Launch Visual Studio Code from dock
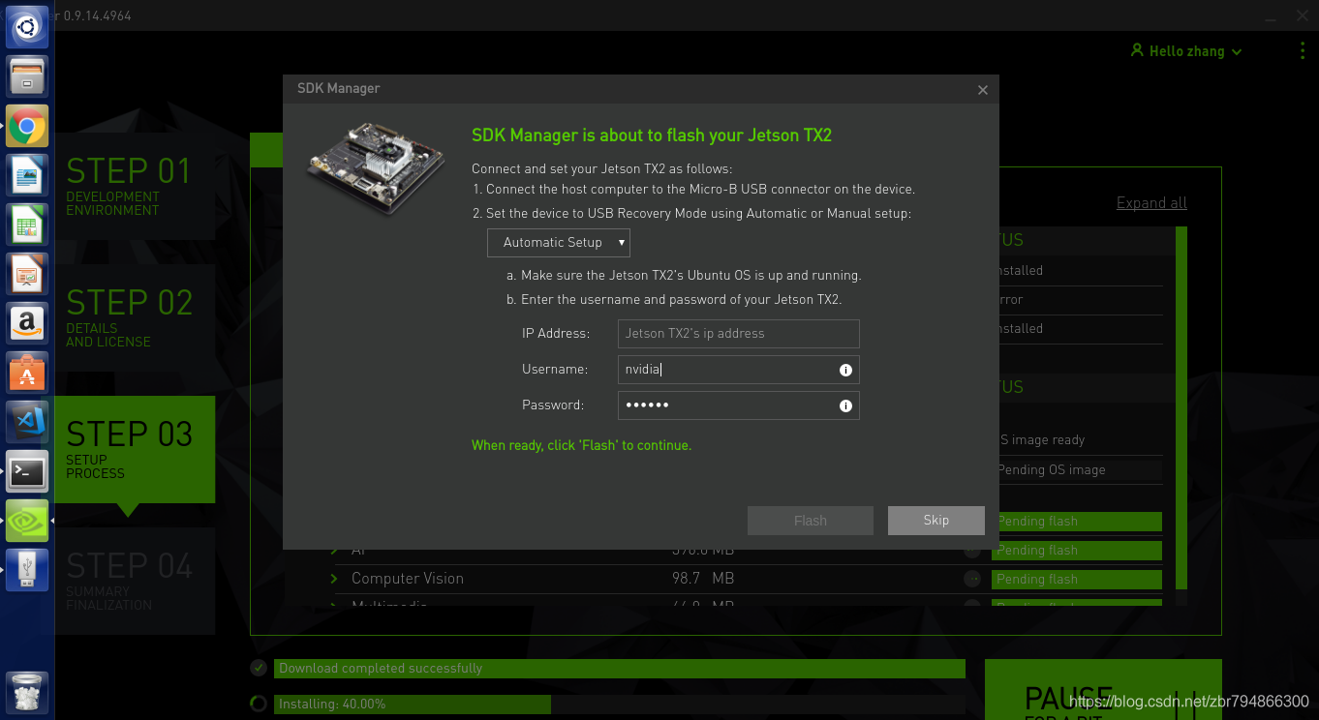Viewport: 1319px width, 720px height. coord(27,422)
